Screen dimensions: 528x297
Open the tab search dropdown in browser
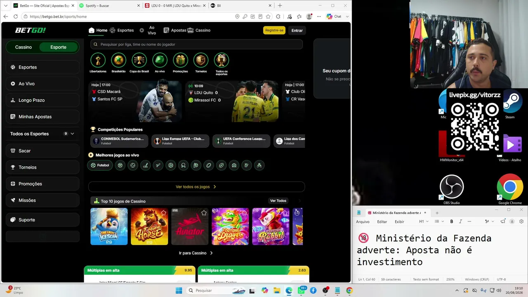[6, 6]
